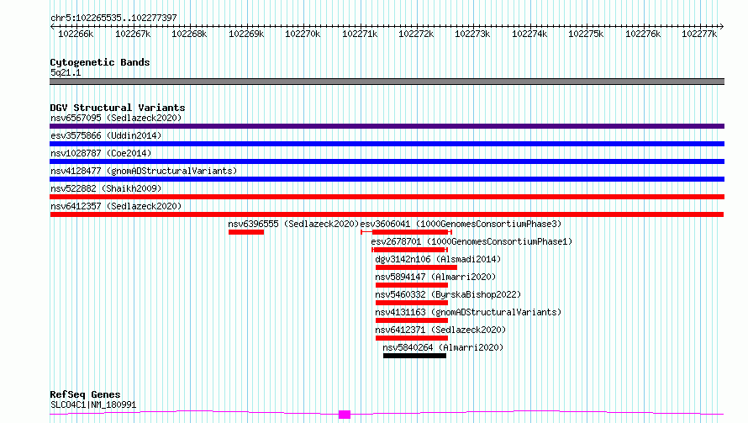Click the 102275k ruler position
This screenshot has width=748, height=423.
click(x=586, y=34)
